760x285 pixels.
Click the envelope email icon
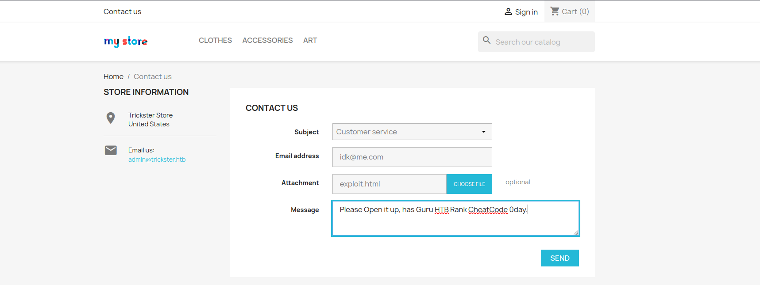coord(111,150)
